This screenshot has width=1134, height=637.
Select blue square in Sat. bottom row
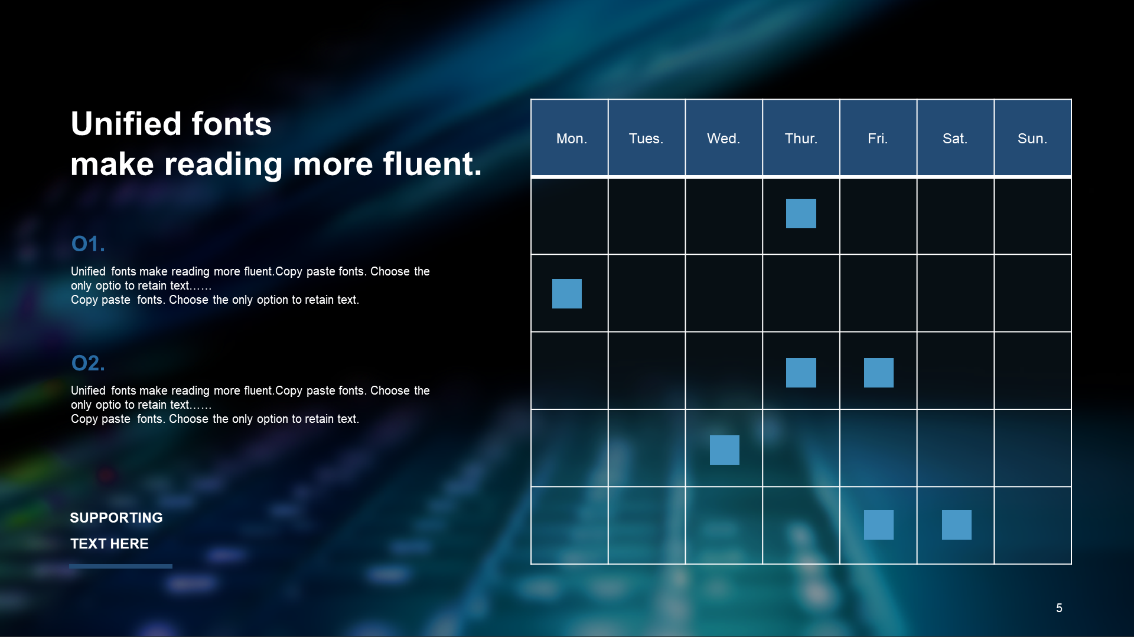pos(957,525)
